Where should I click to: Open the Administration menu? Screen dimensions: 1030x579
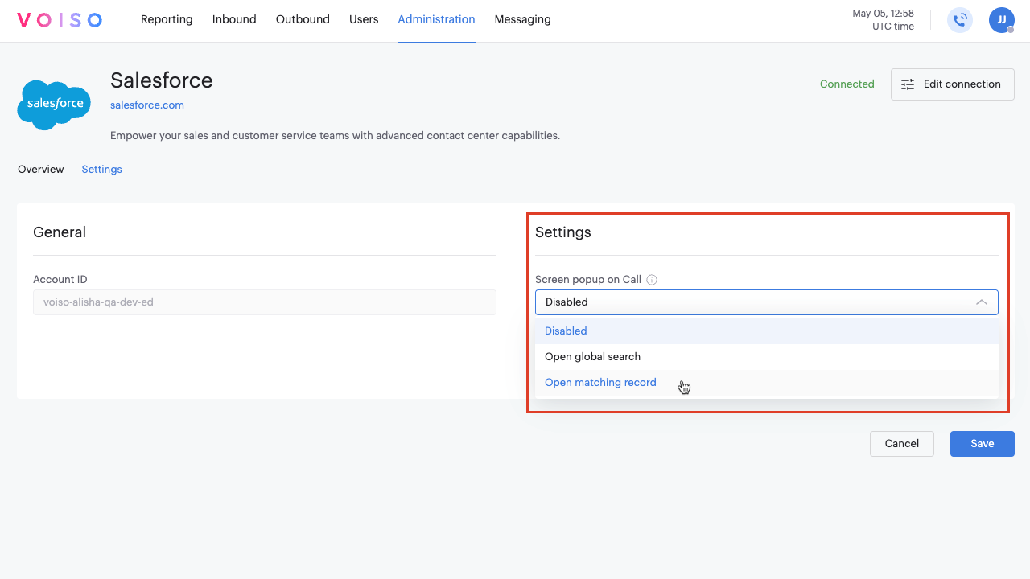(436, 19)
